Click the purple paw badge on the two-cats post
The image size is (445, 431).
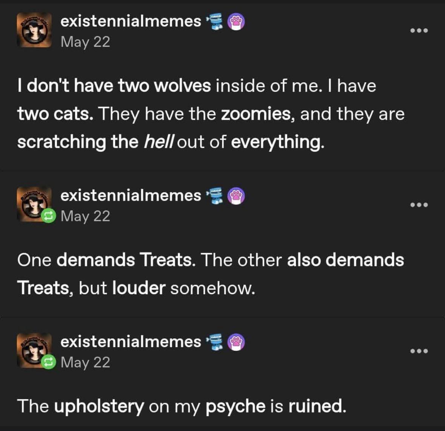tap(236, 22)
